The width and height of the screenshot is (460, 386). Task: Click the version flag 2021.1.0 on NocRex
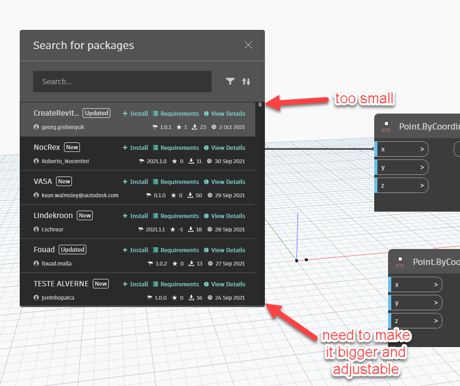(153, 161)
